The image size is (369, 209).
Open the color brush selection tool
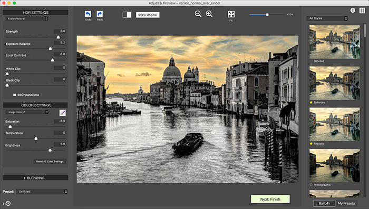point(63,113)
